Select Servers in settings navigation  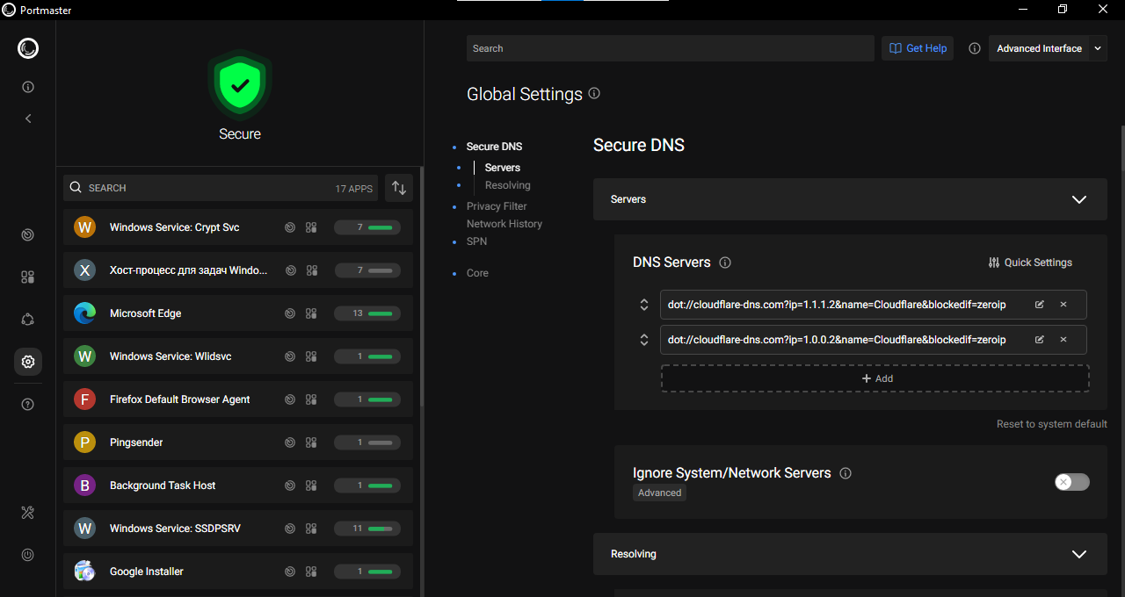503,168
